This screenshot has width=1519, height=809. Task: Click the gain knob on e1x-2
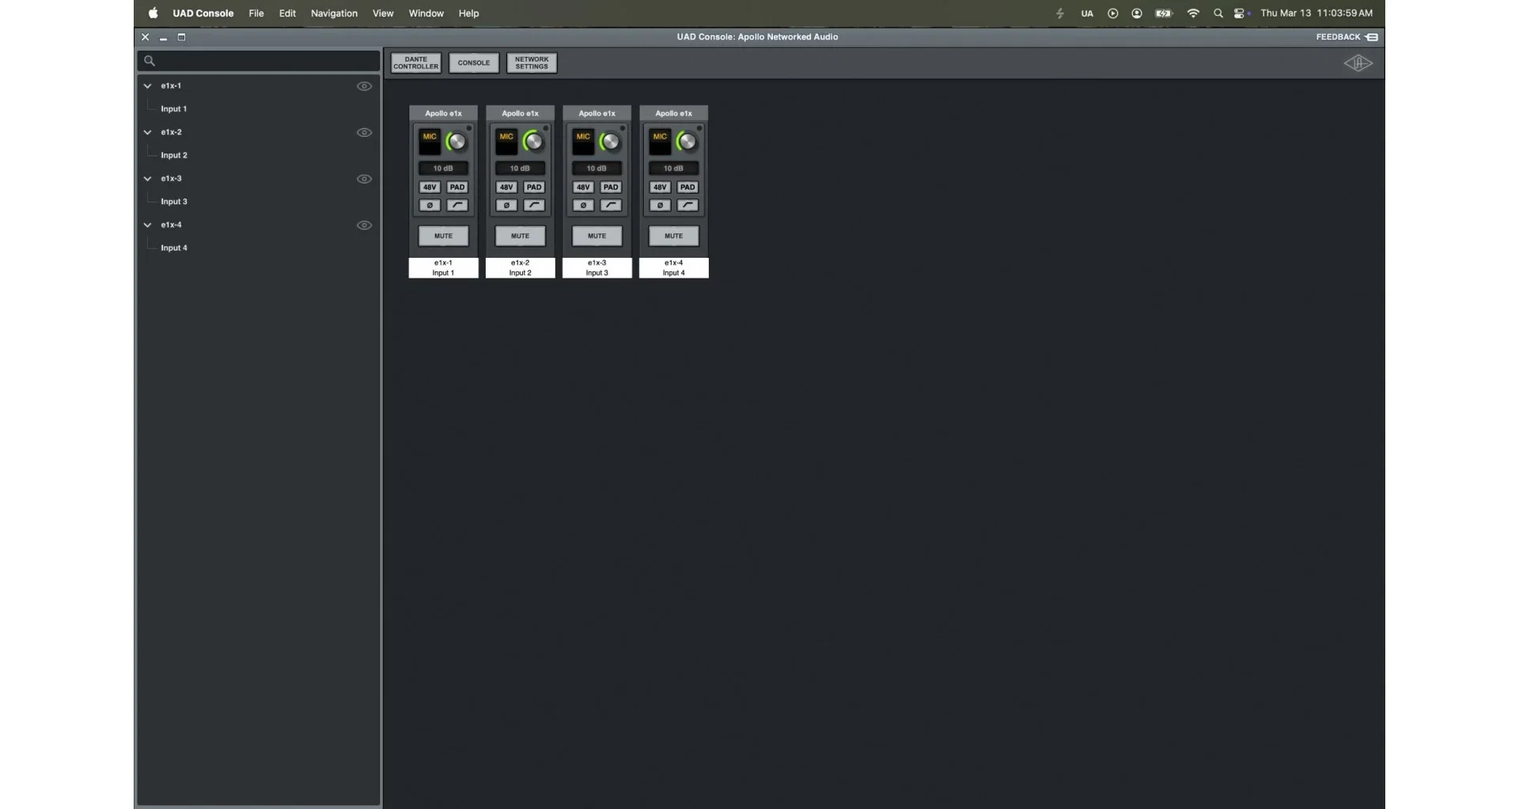click(x=533, y=142)
